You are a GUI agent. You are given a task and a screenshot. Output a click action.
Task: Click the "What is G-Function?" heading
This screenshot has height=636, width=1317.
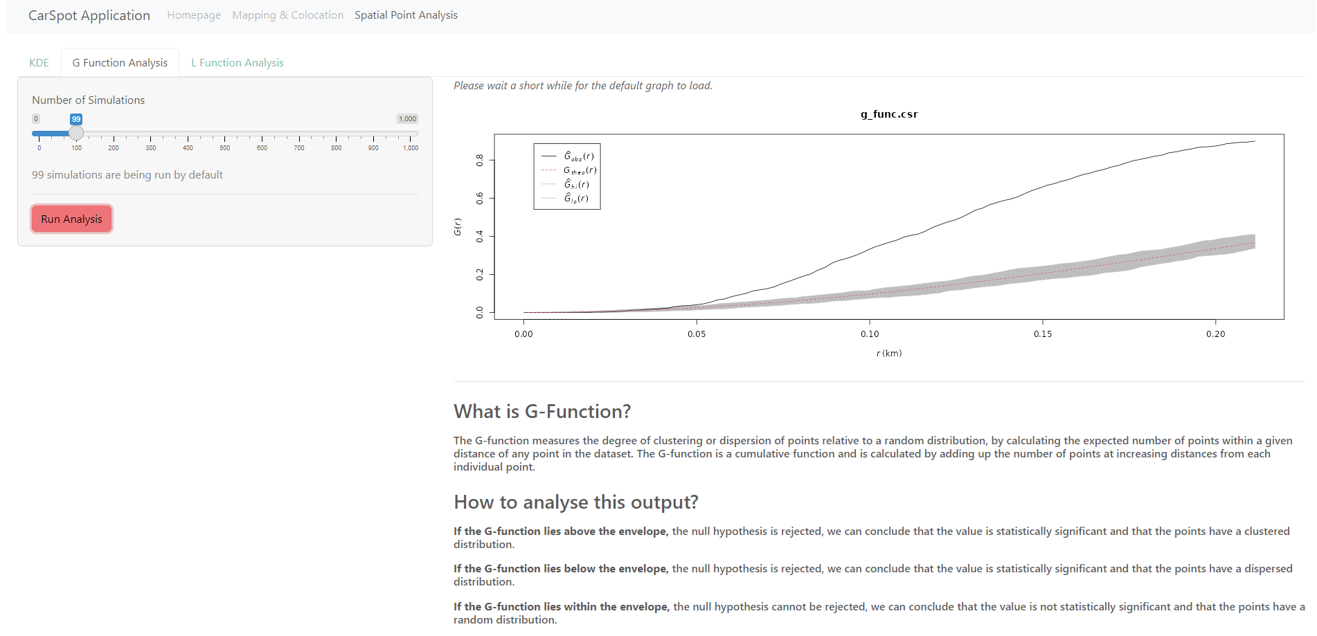[x=542, y=412]
